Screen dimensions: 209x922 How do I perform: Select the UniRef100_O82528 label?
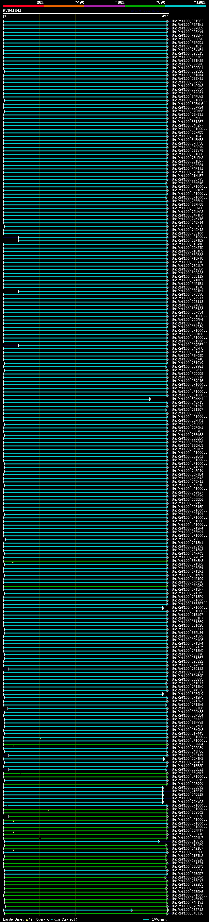(187, 71)
